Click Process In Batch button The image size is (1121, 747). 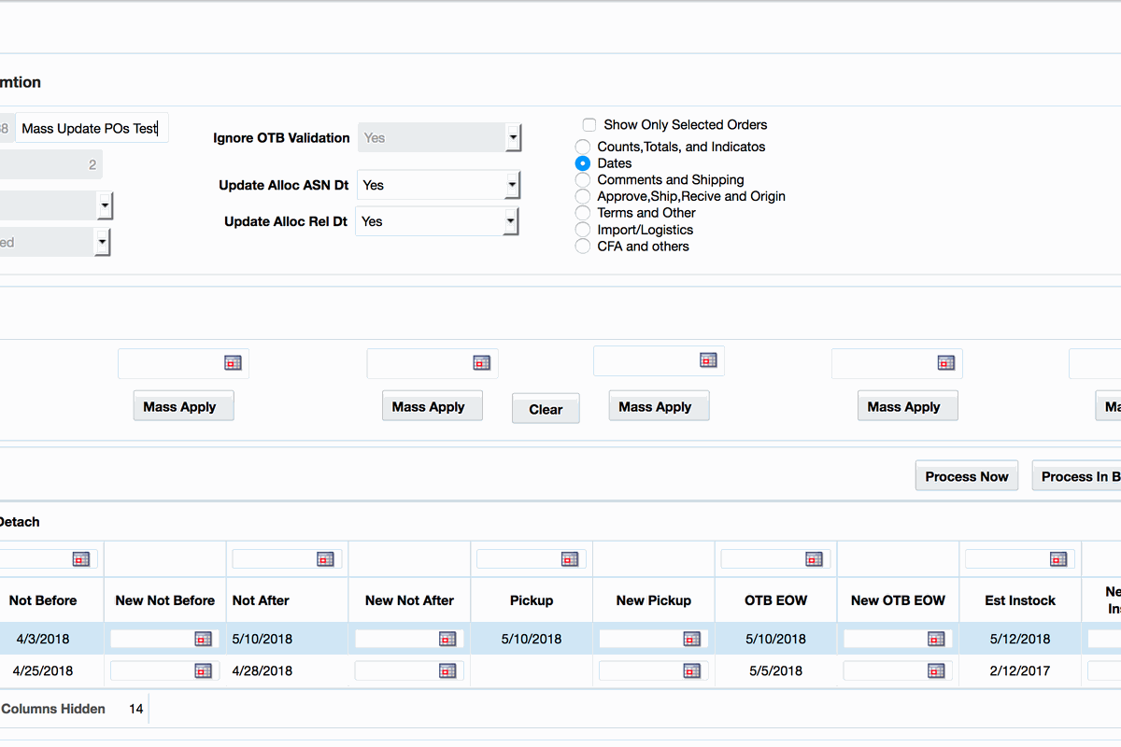[x=1076, y=475]
